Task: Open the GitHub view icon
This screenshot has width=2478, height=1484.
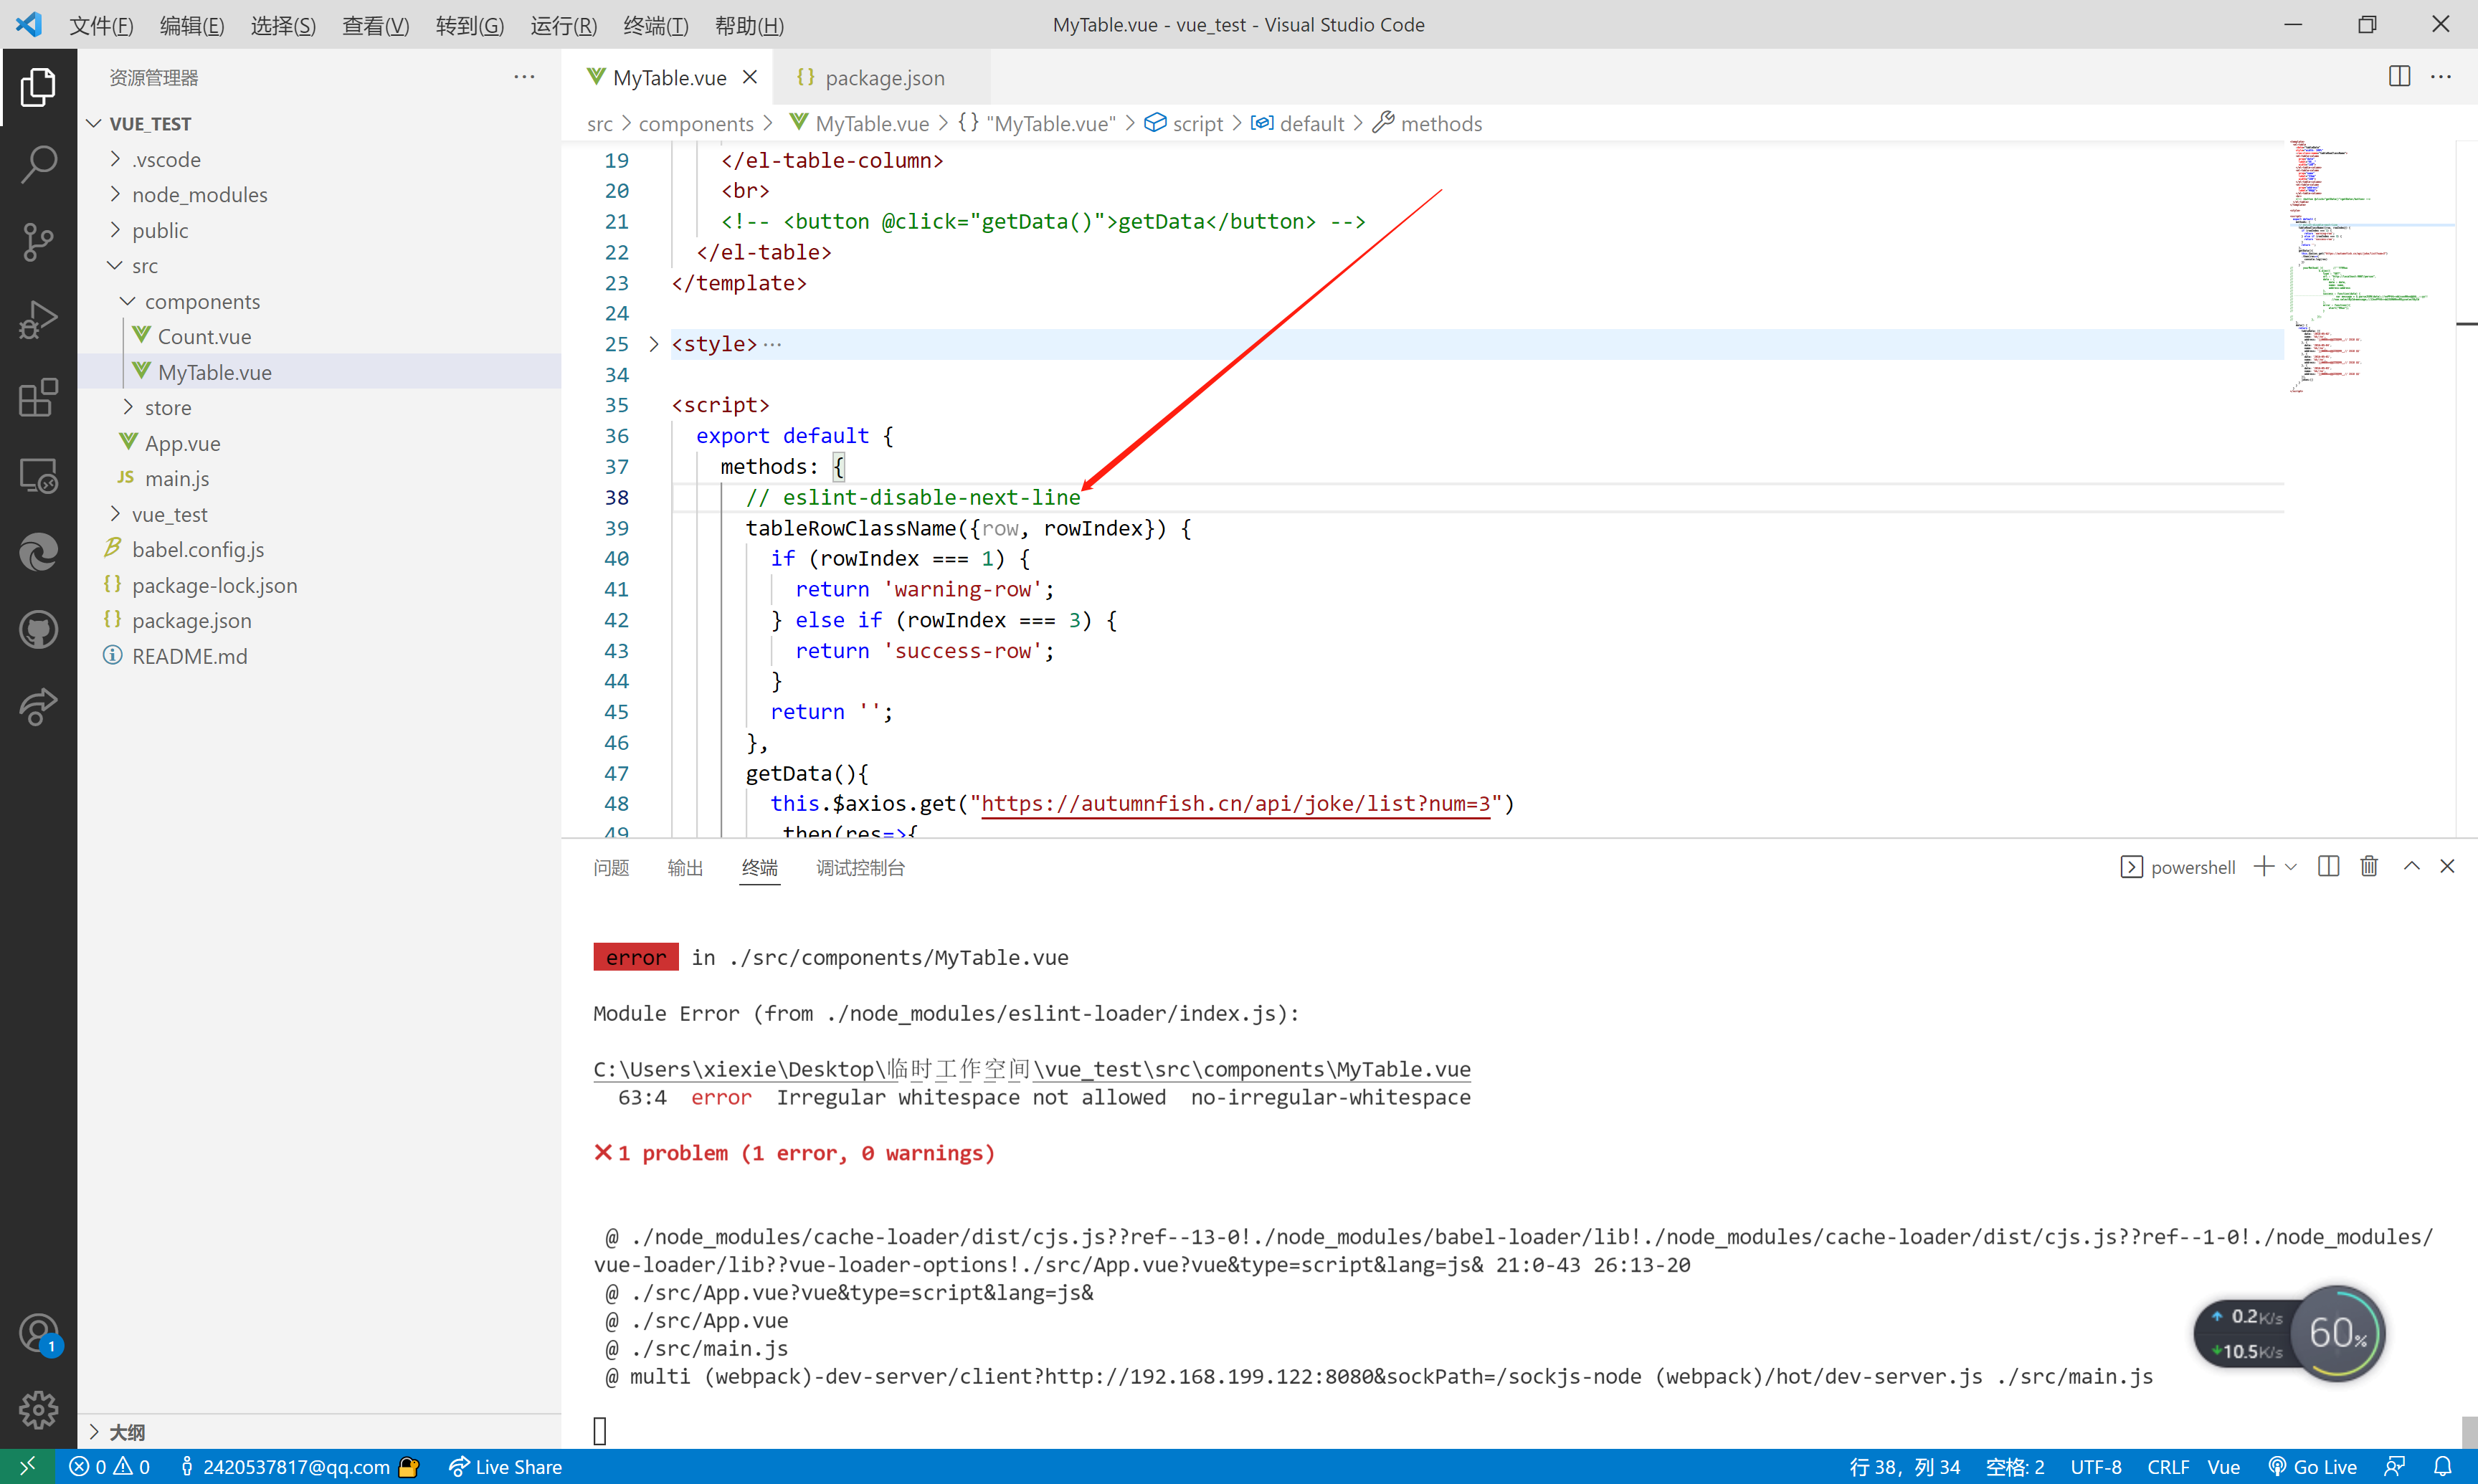Action: (38, 631)
